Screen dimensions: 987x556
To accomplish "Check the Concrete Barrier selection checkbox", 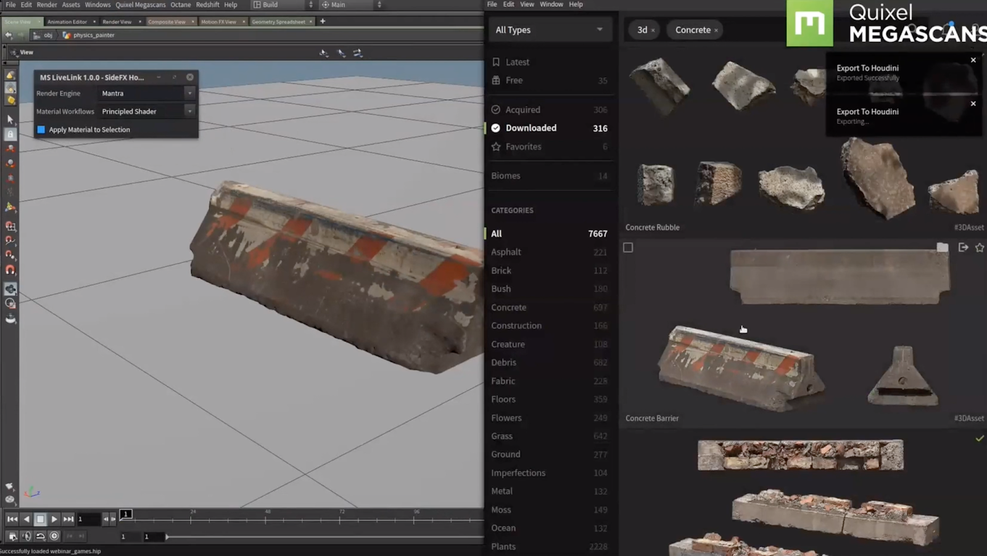I will pyautogui.click(x=628, y=247).
